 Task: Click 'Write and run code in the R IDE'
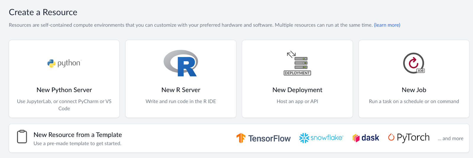(x=181, y=101)
